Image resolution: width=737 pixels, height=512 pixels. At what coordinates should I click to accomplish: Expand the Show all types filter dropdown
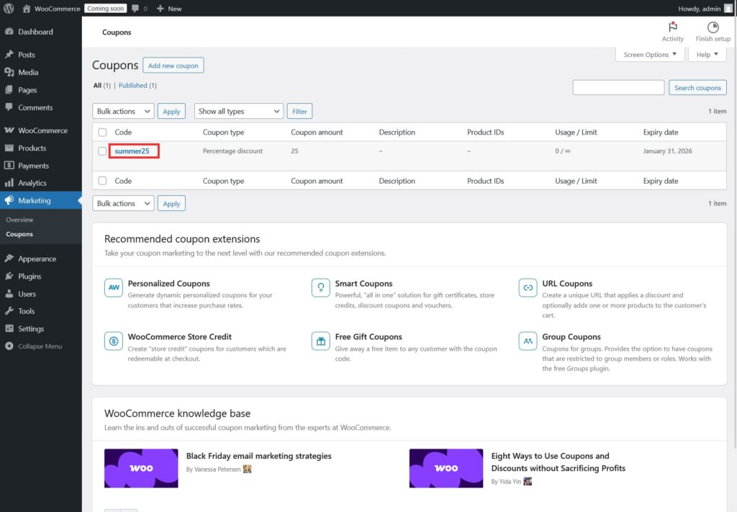click(238, 111)
